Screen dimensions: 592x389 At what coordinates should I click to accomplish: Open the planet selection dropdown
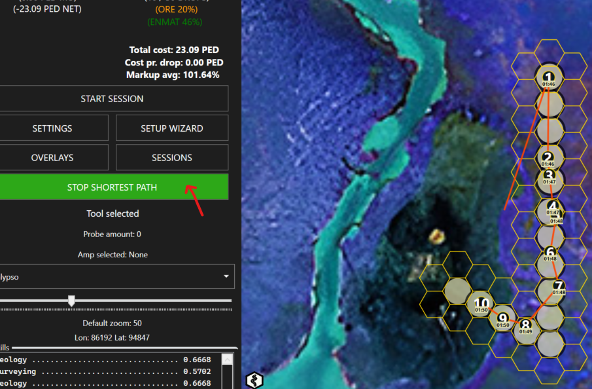pyautogui.click(x=115, y=277)
